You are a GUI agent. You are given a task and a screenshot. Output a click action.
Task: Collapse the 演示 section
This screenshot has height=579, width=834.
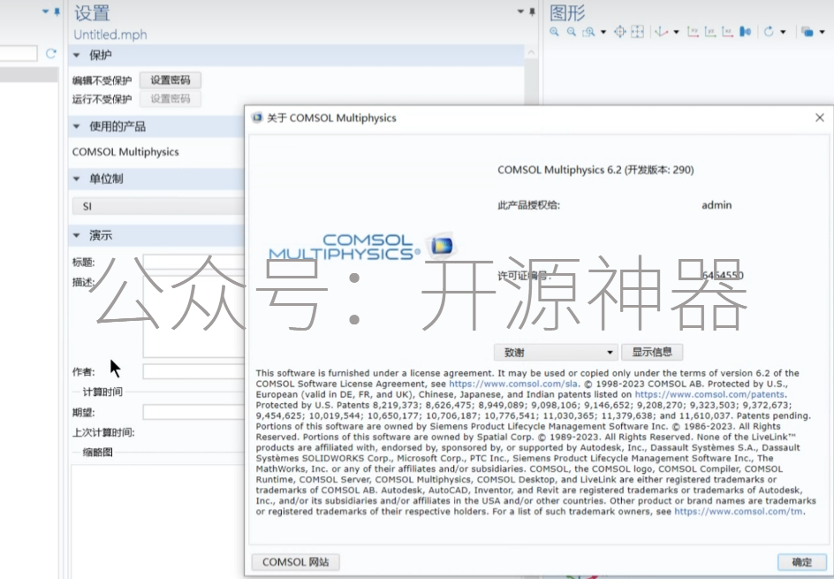(76, 235)
